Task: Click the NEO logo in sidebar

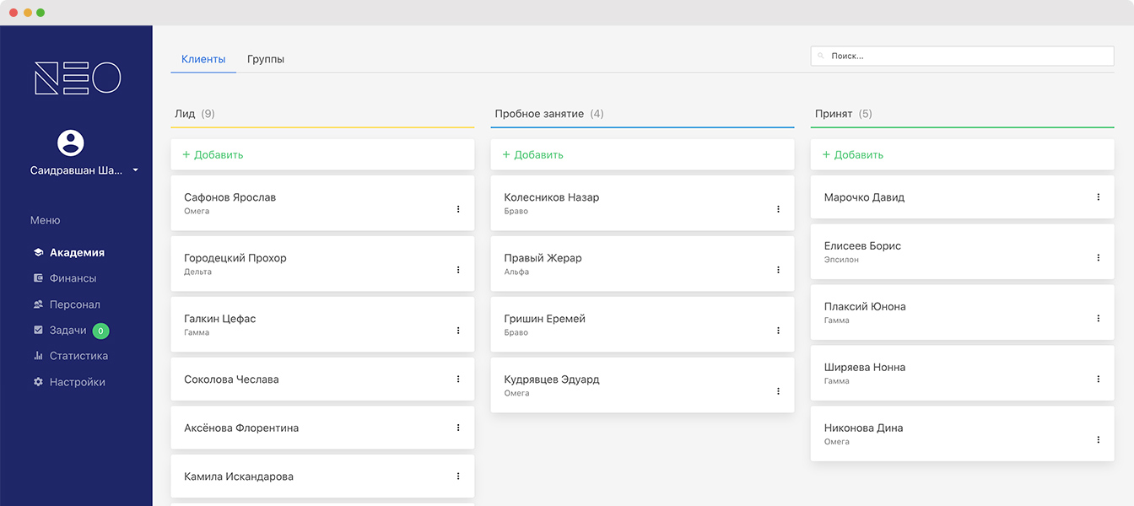Action: point(77,78)
